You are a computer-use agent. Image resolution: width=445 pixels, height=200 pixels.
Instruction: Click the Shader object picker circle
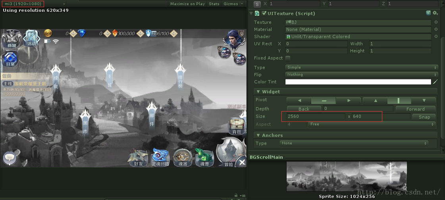[436, 37]
